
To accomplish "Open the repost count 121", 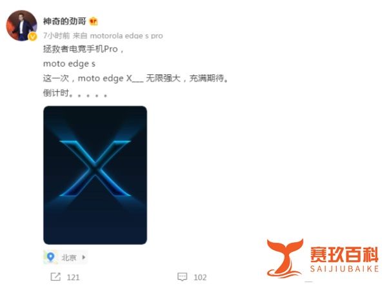I will [x=74, y=278].
